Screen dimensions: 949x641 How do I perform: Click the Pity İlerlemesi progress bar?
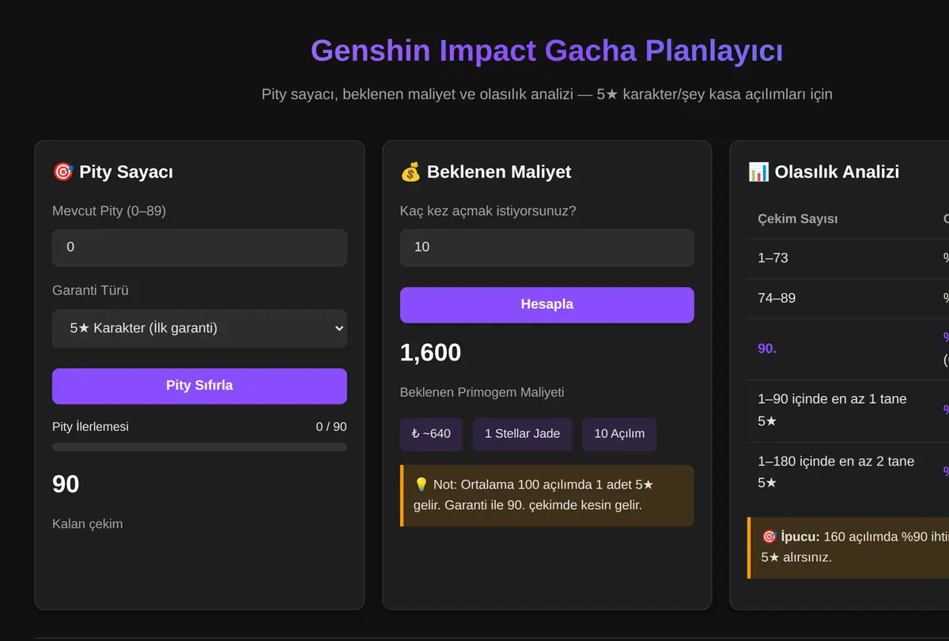[x=199, y=447]
